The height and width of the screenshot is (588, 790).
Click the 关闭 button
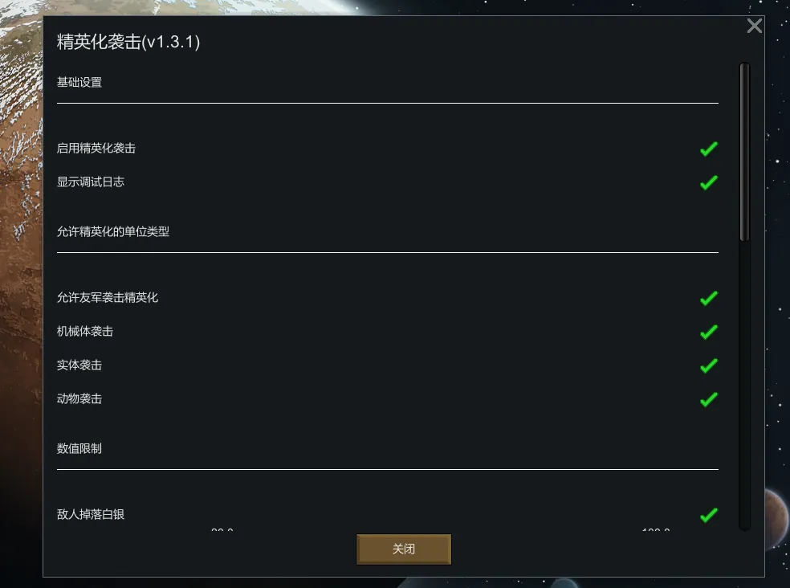coord(404,549)
